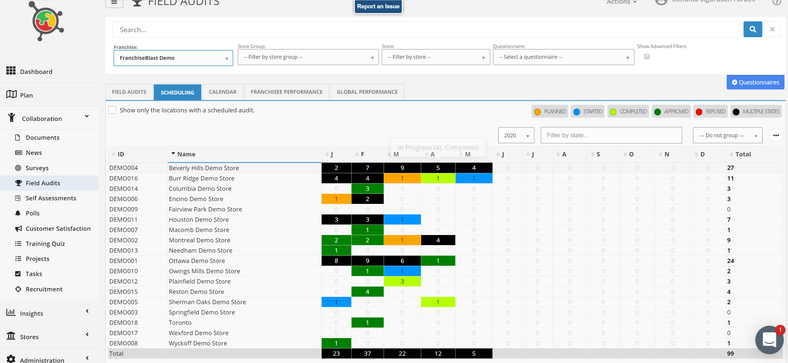Enable Show Advanced Filters checkbox
788x363 pixels.
pos(647,57)
